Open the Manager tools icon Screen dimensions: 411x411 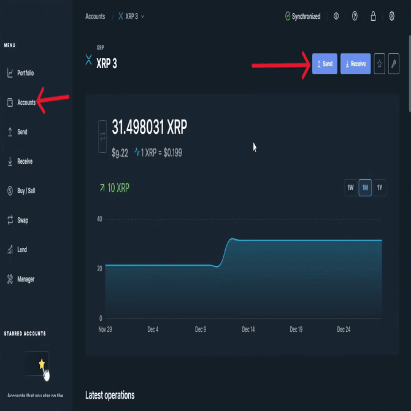(10, 279)
